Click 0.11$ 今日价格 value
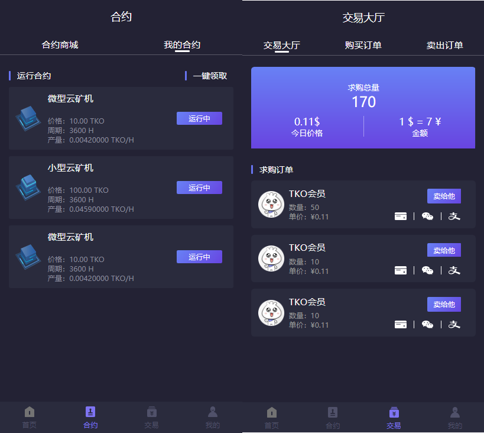 pyautogui.click(x=307, y=122)
